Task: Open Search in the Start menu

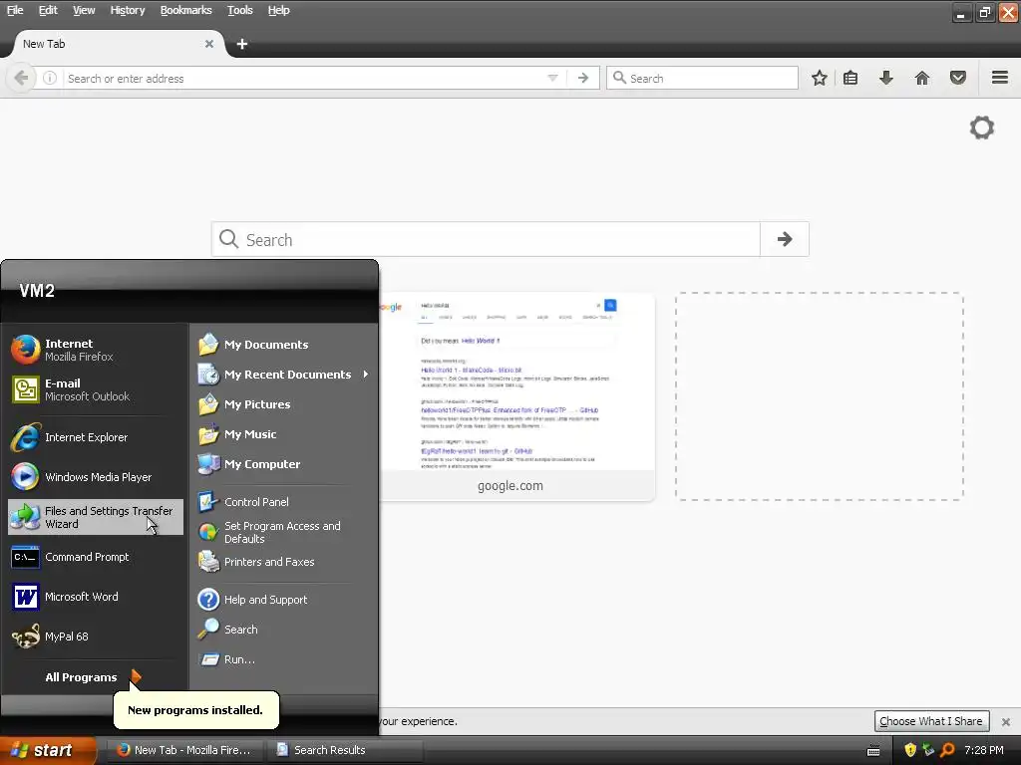Action: [284, 630]
